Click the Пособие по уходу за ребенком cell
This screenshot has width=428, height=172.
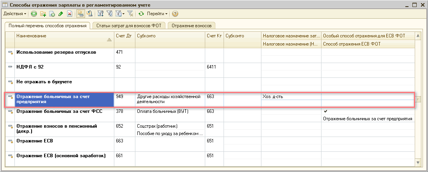click(170, 133)
